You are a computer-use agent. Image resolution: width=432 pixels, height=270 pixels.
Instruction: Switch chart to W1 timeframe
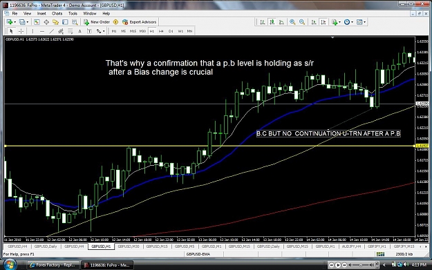(x=180, y=31)
